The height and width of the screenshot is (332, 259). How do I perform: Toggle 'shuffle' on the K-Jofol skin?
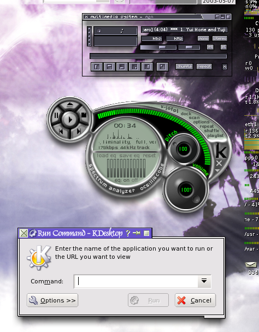tap(211, 131)
